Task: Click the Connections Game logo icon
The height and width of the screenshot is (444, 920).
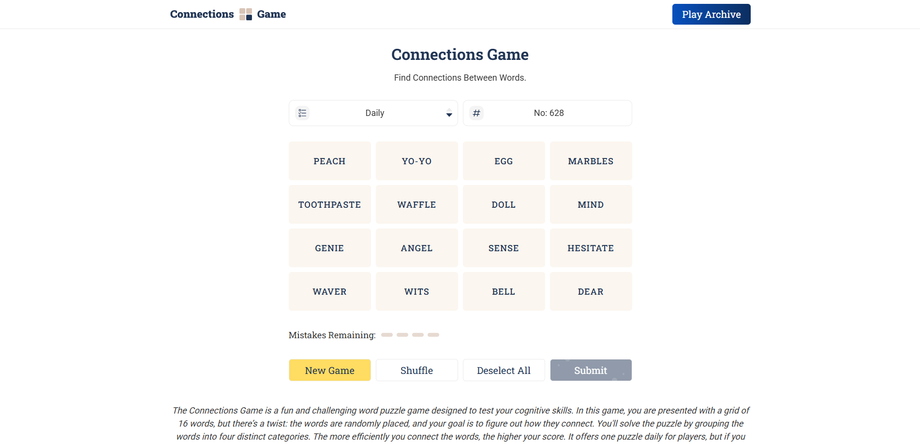Action: click(246, 14)
